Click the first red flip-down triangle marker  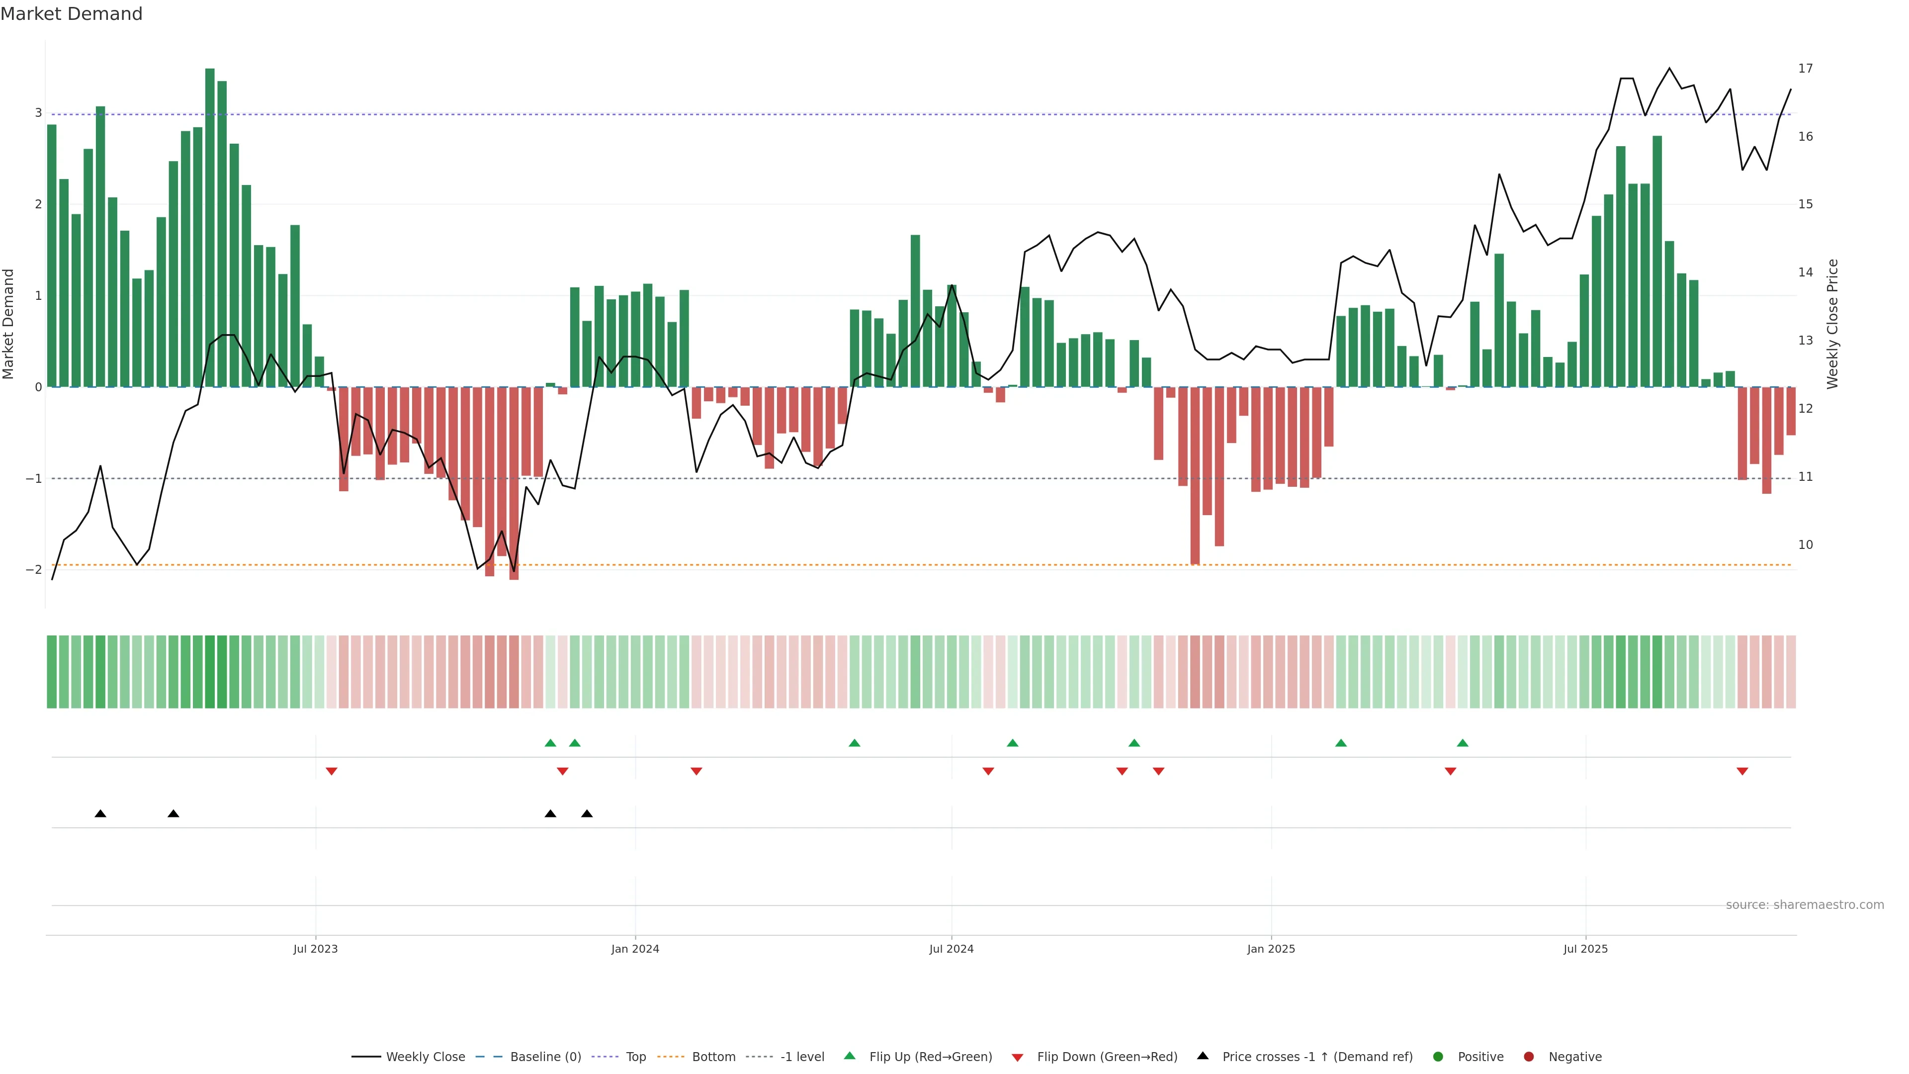point(331,772)
